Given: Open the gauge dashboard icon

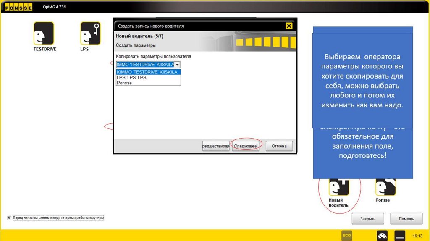Looking at the screenshot, I should pos(382,236).
